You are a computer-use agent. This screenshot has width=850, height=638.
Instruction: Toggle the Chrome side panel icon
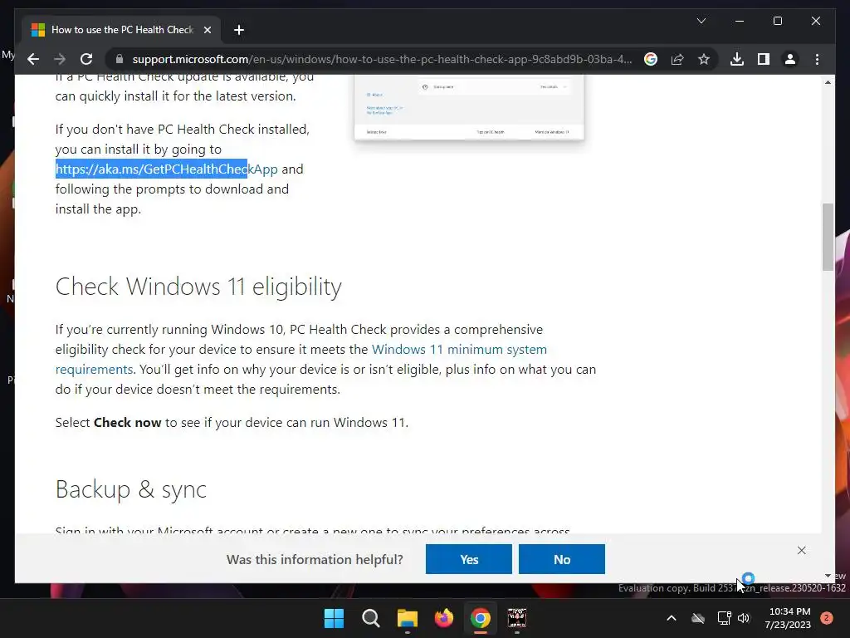(x=764, y=59)
